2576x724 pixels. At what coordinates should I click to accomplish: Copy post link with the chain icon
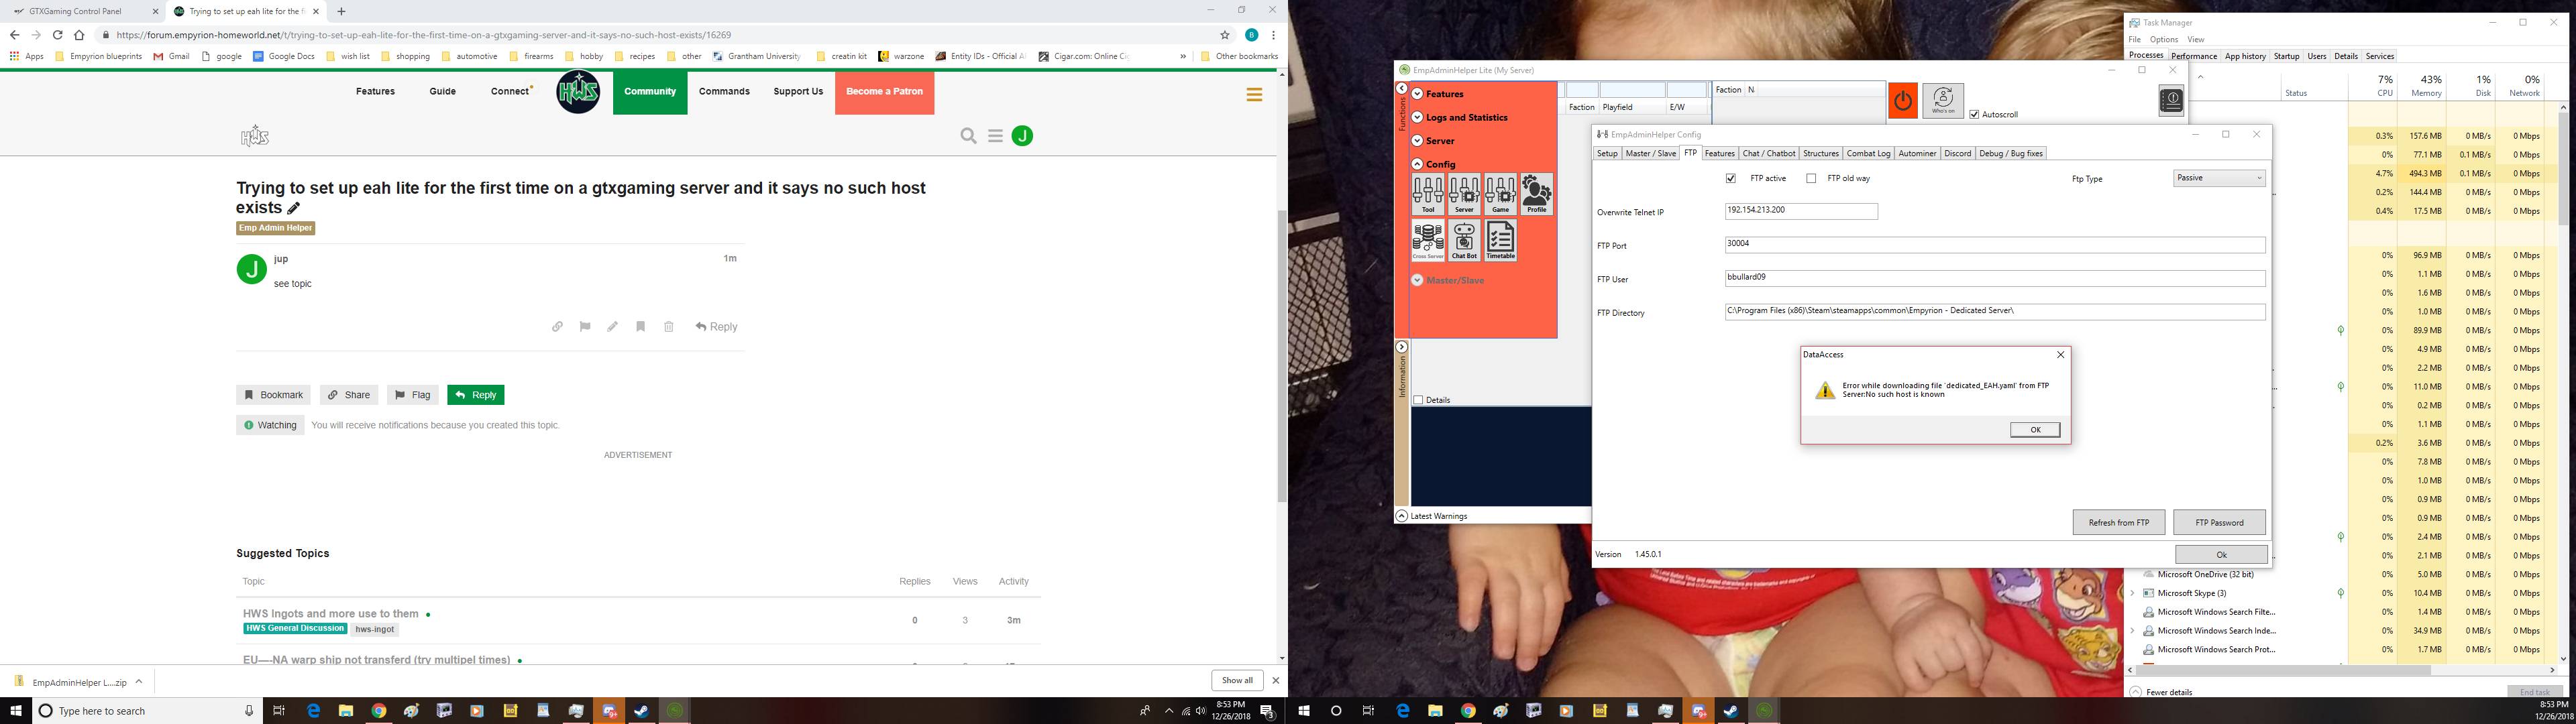[x=557, y=327]
